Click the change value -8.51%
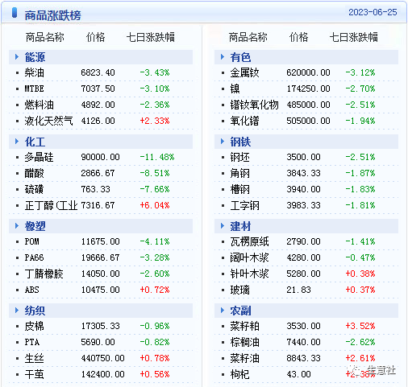 click(155, 173)
